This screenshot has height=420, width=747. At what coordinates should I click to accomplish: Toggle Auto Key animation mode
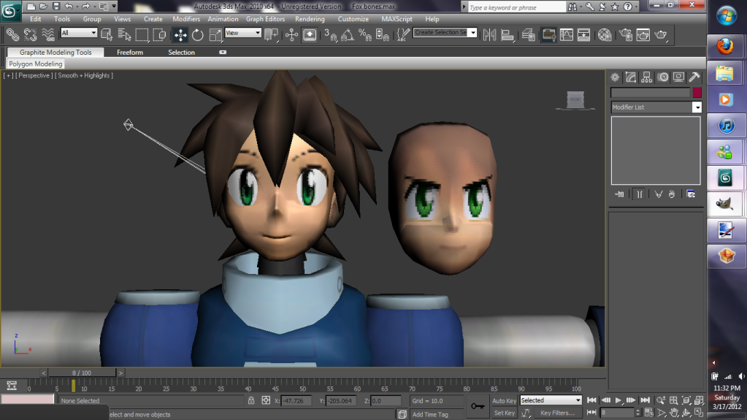point(504,400)
